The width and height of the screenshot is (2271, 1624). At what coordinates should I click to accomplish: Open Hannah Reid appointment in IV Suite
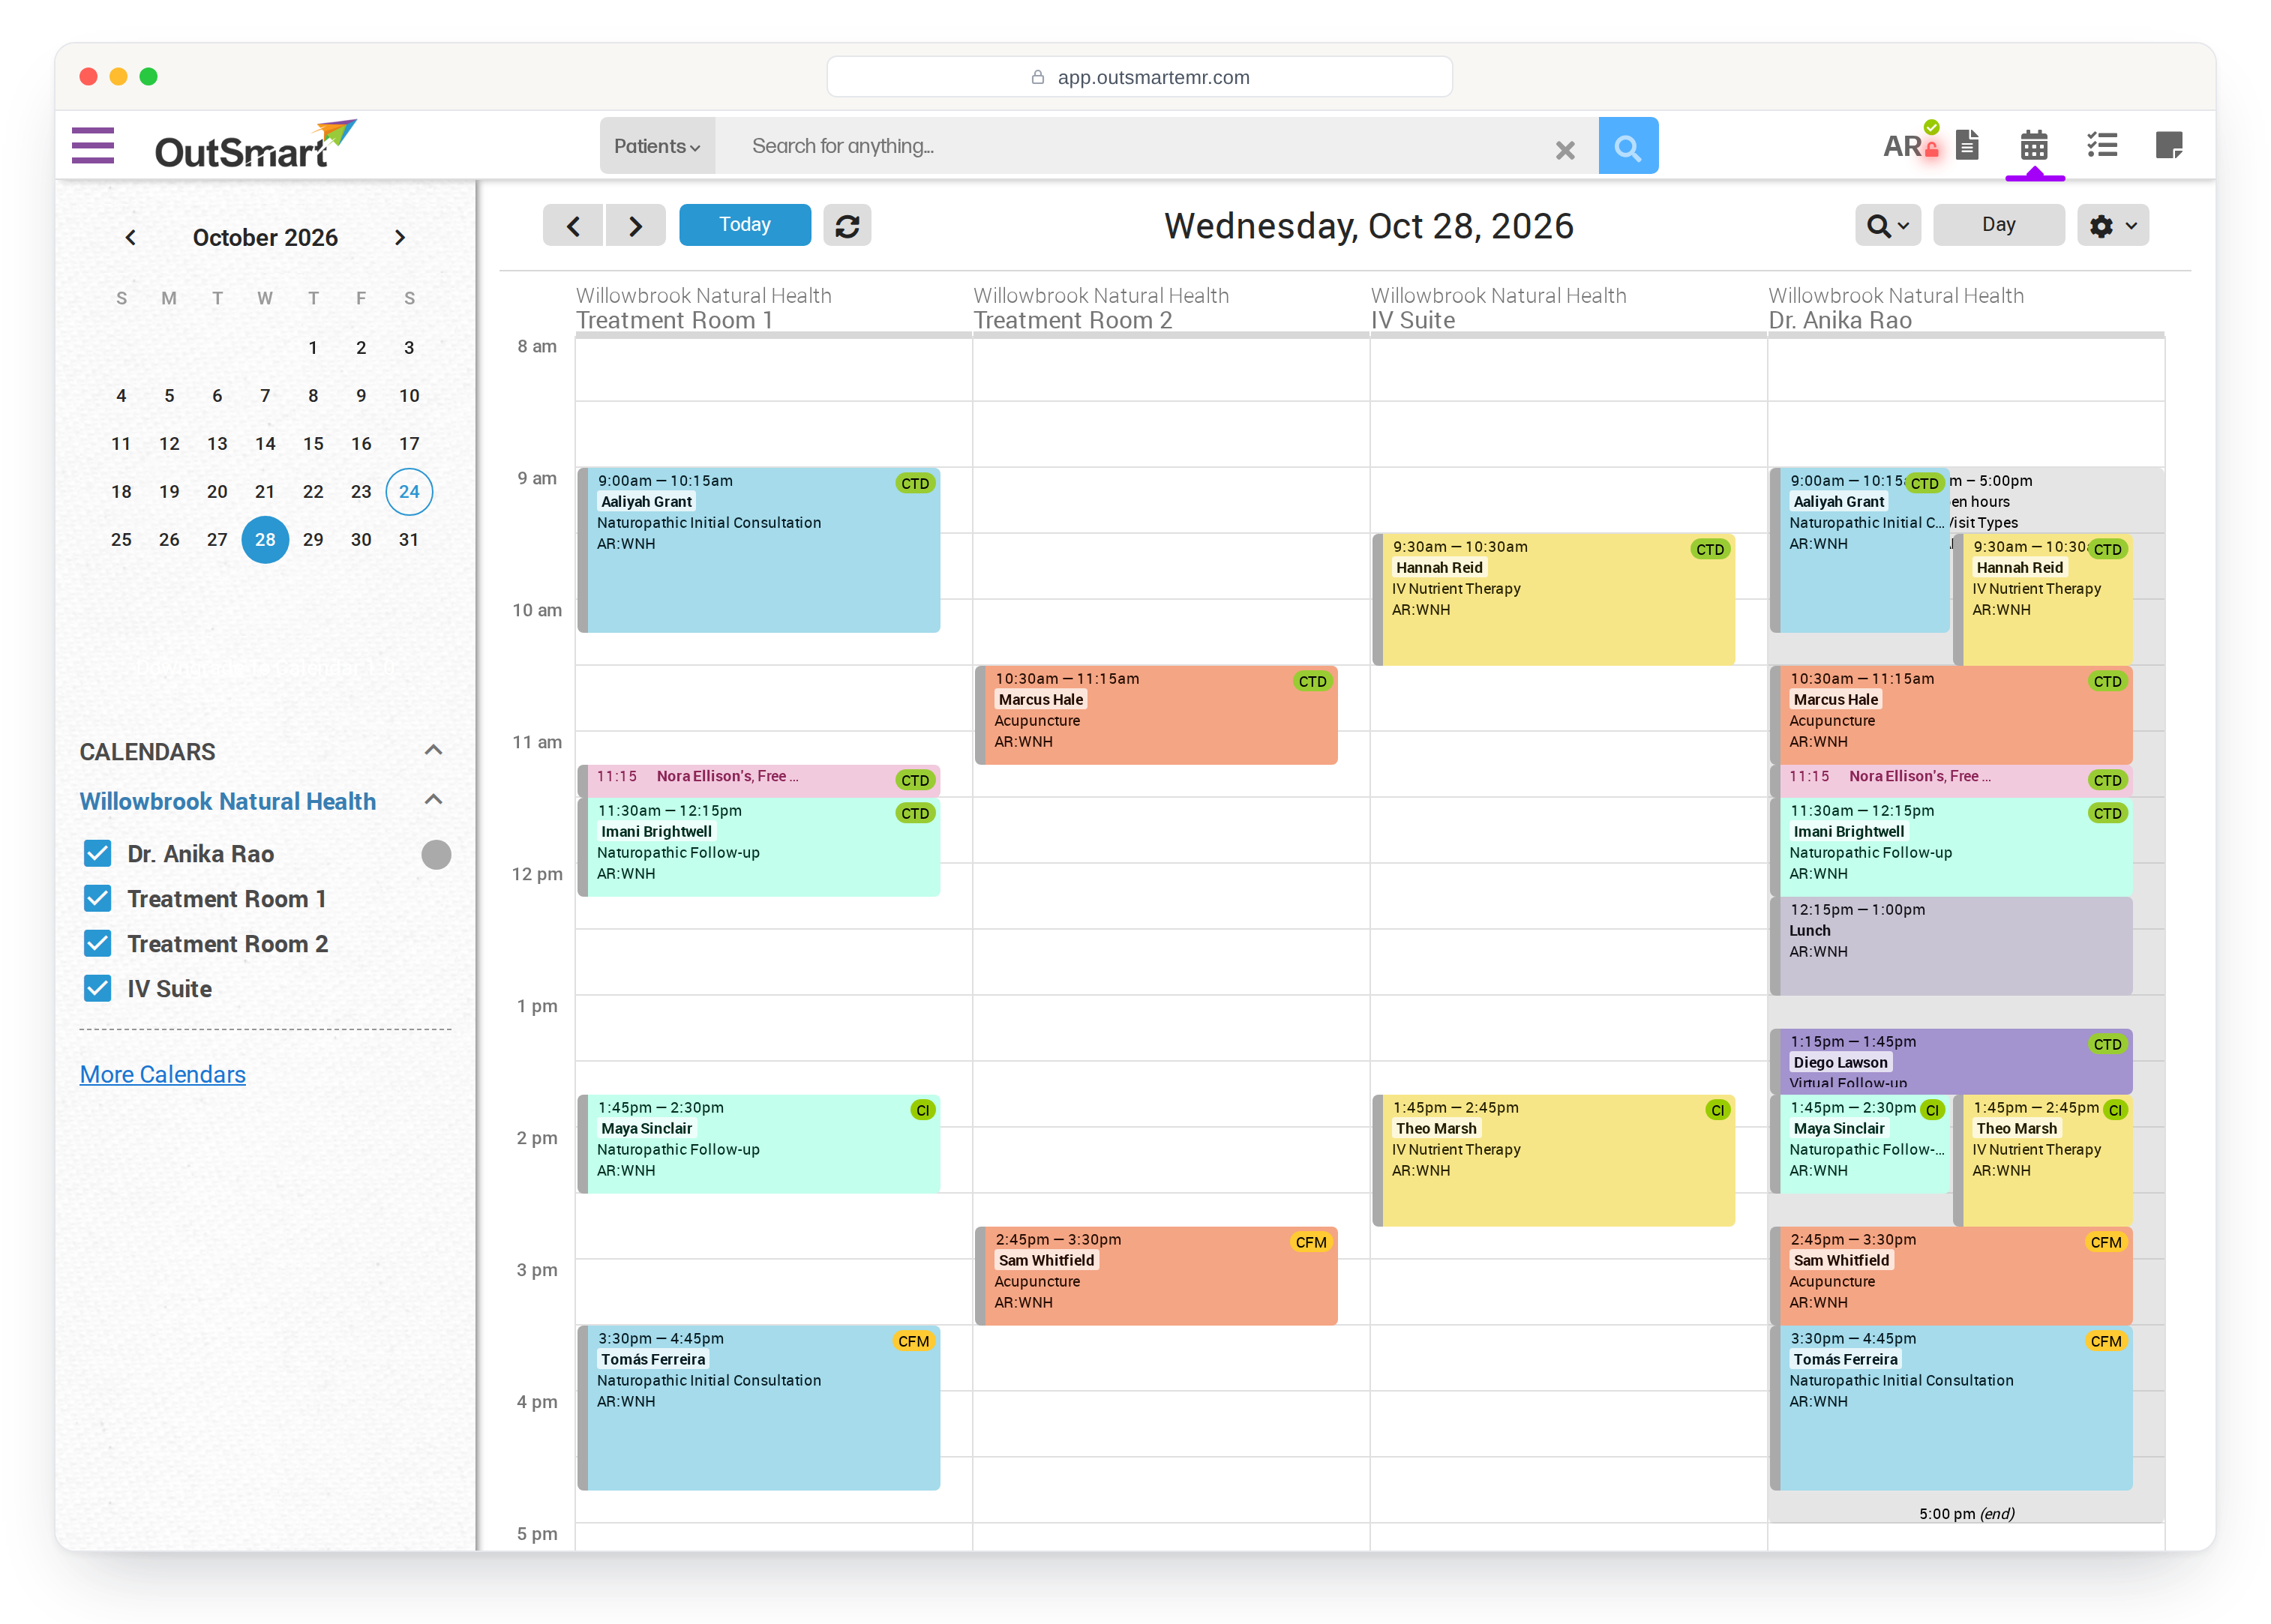tap(1553, 599)
